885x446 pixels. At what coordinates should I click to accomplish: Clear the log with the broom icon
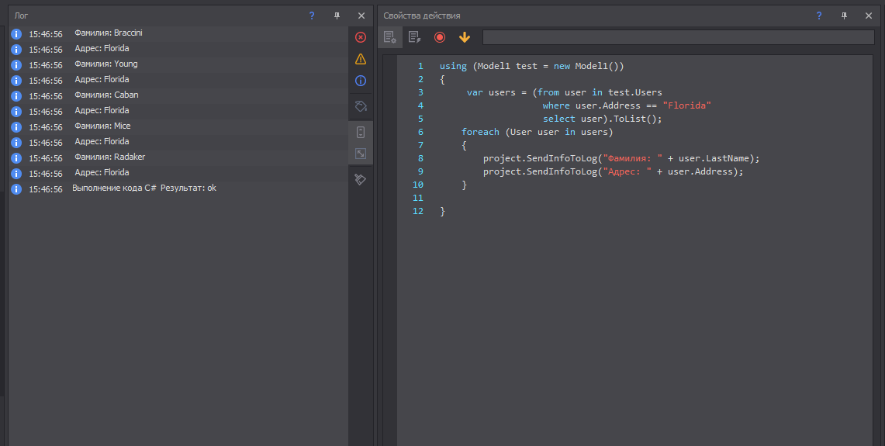361,179
